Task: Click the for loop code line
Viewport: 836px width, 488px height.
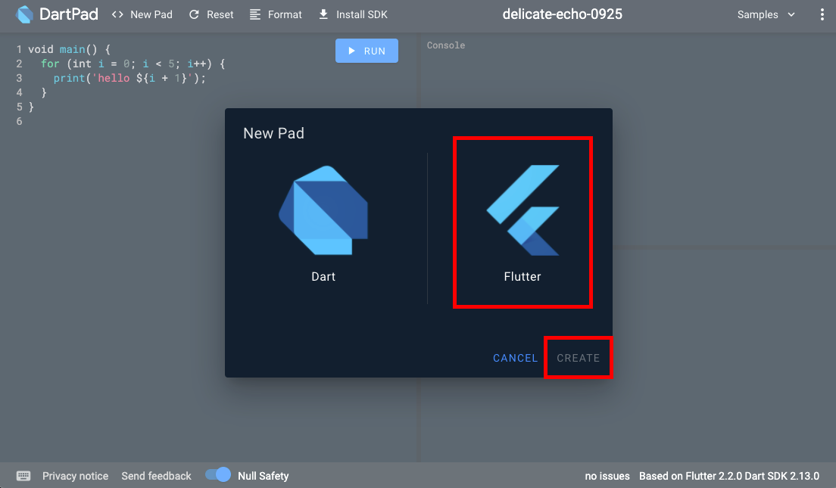Action: 133,64
